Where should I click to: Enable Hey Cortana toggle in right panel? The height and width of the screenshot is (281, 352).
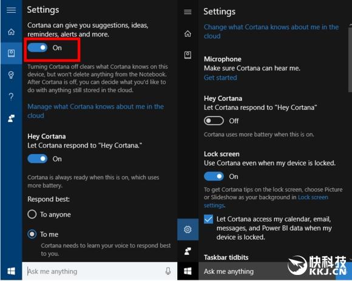coord(214,121)
